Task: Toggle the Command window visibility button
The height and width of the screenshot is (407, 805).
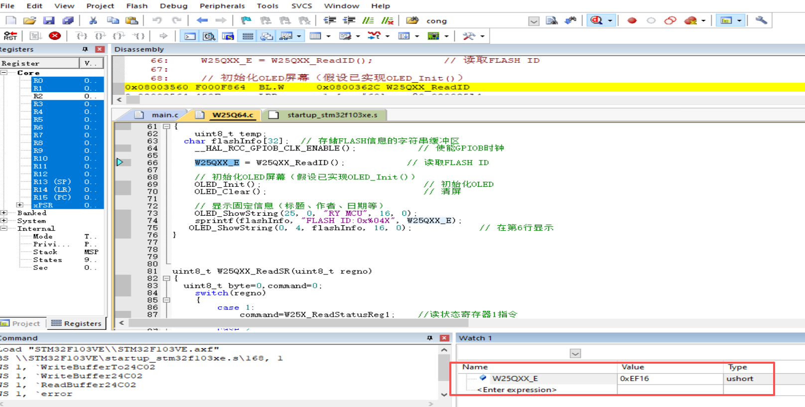Action: coord(190,36)
